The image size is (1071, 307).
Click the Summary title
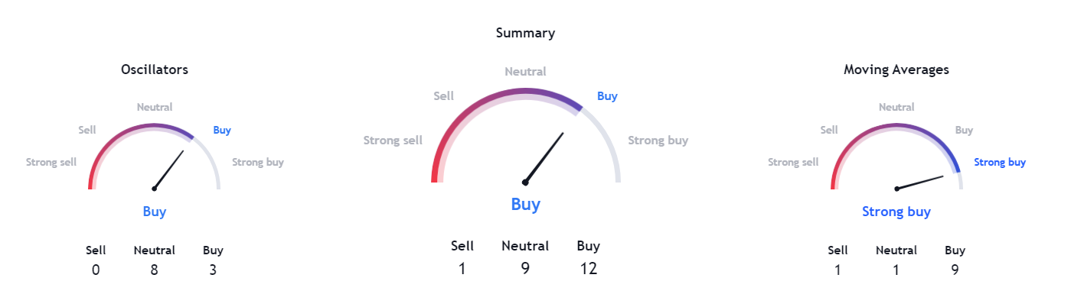coord(525,33)
